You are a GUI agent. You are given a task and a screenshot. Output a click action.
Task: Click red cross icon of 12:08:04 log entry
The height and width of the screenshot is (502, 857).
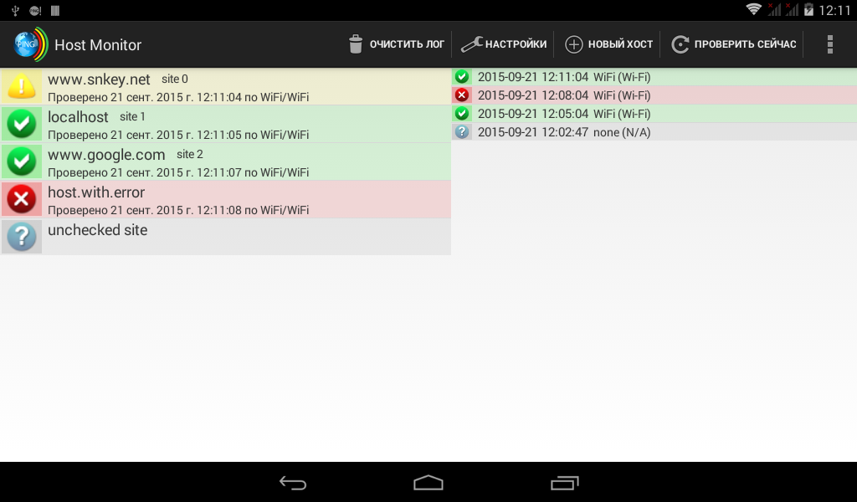462,95
